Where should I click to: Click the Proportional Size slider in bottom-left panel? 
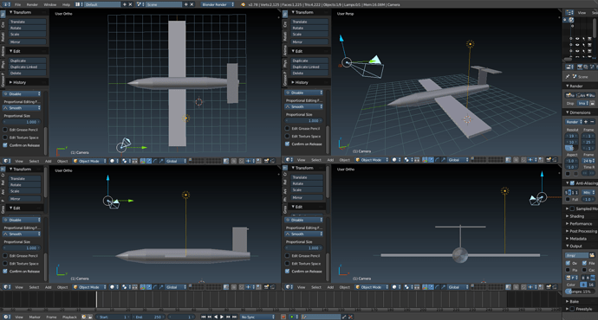pyautogui.click(x=22, y=247)
